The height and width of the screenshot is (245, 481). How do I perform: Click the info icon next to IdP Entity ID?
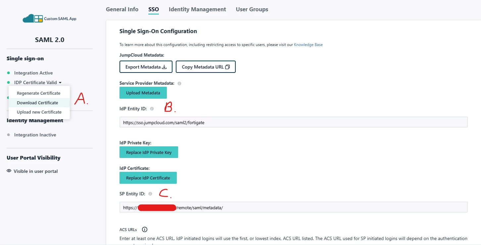(152, 109)
